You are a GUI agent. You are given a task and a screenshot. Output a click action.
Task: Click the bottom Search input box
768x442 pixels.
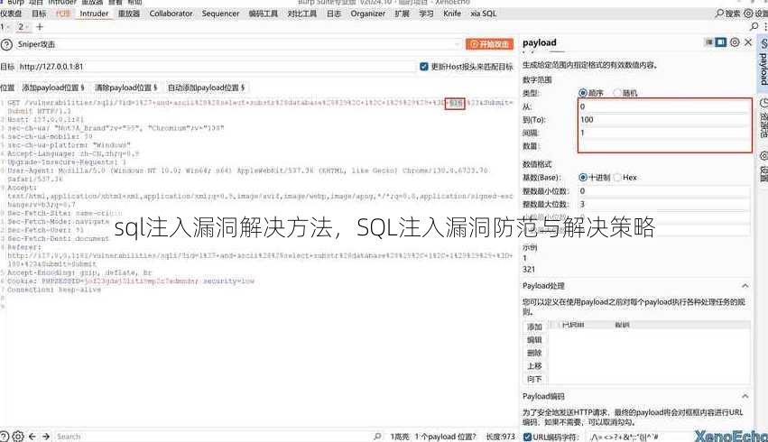(212, 436)
